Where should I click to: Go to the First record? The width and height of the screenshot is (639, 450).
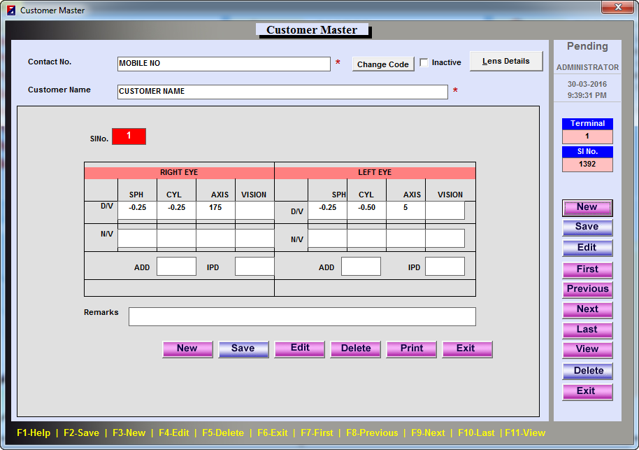[587, 269]
